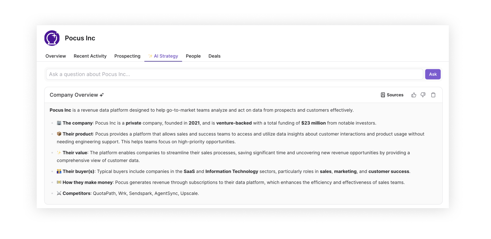Click the bold 2021 founding year

(194, 123)
